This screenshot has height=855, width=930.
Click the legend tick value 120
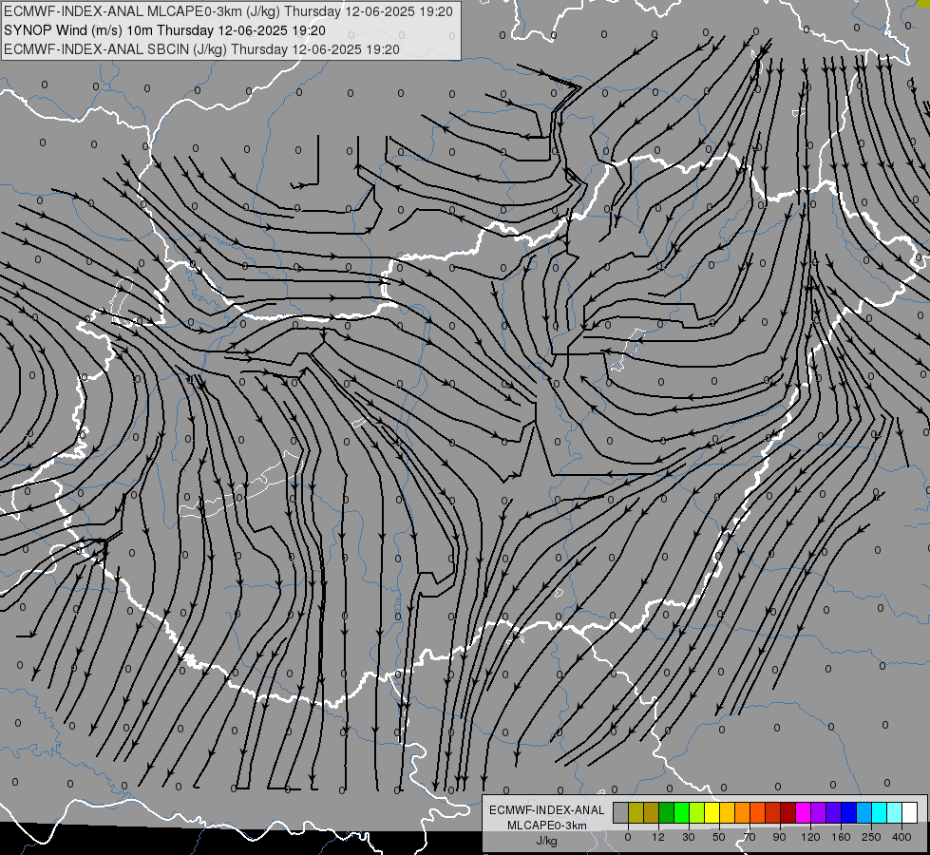(811, 837)
